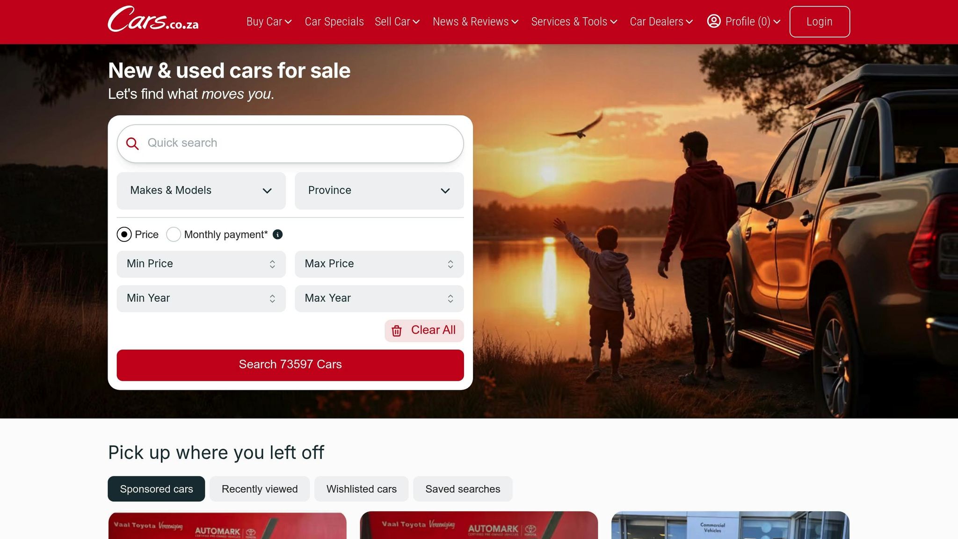This screenshot has width=958, height=539.
Task: Expand the Buy Car menu
Action: click(269, 22)
